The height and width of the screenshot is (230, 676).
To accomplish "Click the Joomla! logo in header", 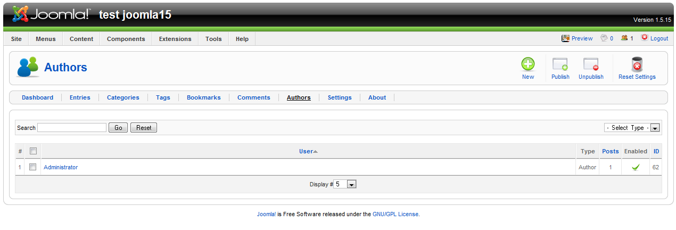I will [51, 14].
